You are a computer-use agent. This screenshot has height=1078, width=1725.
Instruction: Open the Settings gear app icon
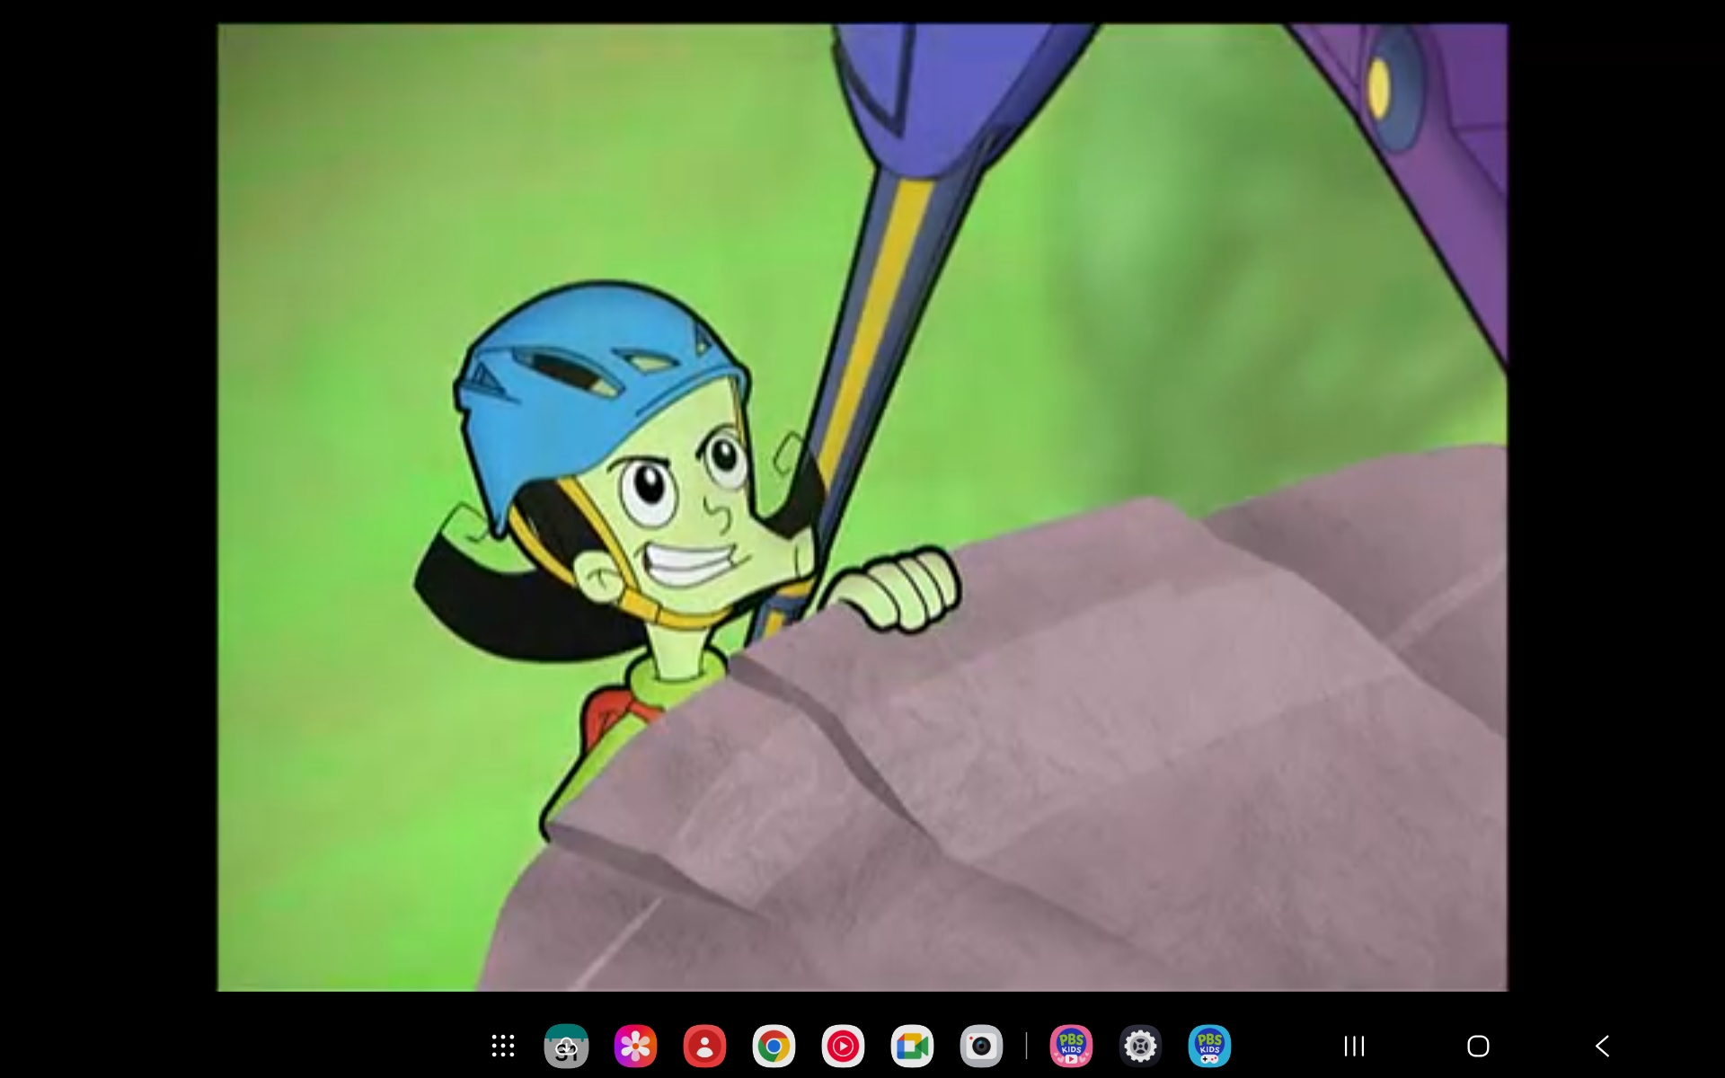pos(1140,1046)
